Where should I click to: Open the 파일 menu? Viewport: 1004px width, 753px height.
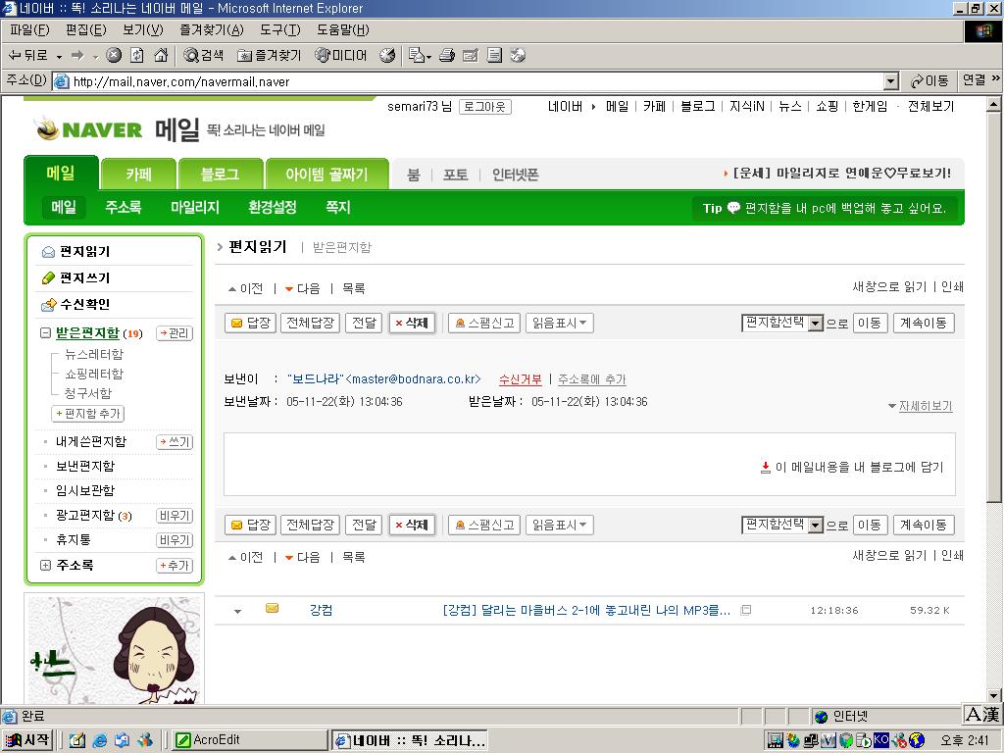(x=29, y=30)
